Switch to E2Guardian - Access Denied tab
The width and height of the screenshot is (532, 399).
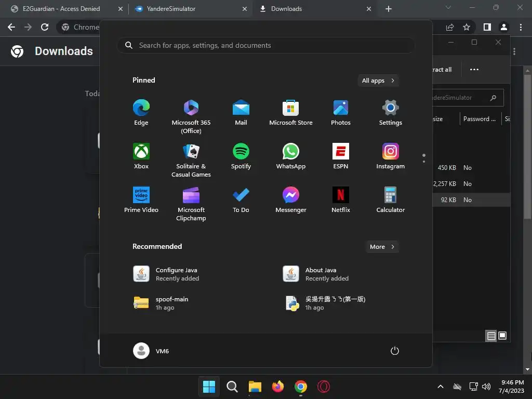61,9
